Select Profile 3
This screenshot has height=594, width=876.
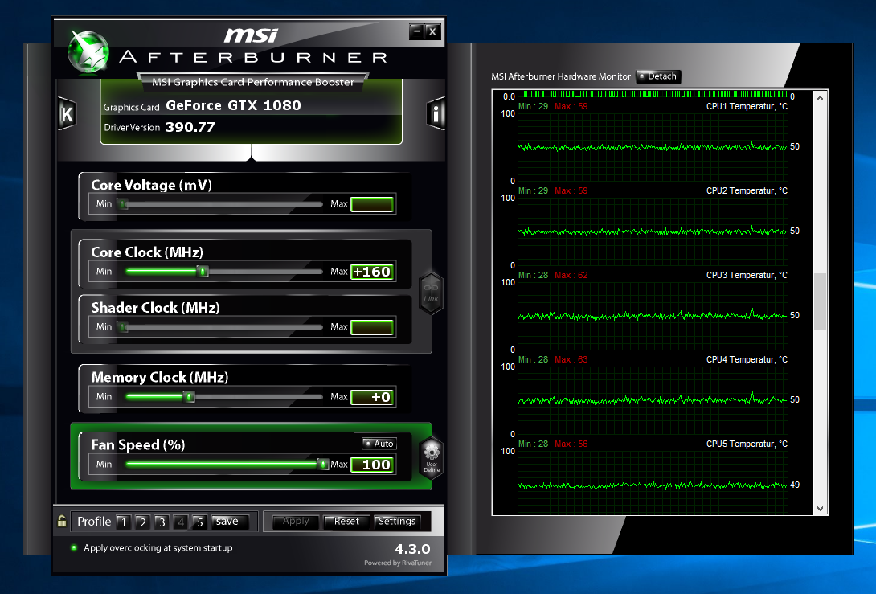162,522
